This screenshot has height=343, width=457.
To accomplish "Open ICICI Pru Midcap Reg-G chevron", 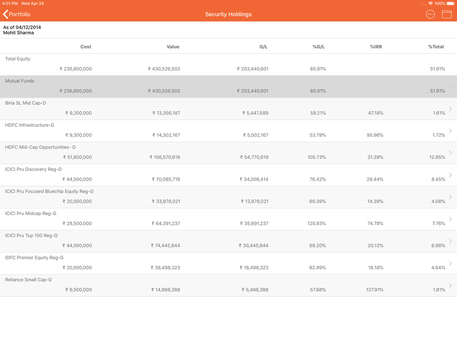I will pyautogui.click(x=450, y=219).
